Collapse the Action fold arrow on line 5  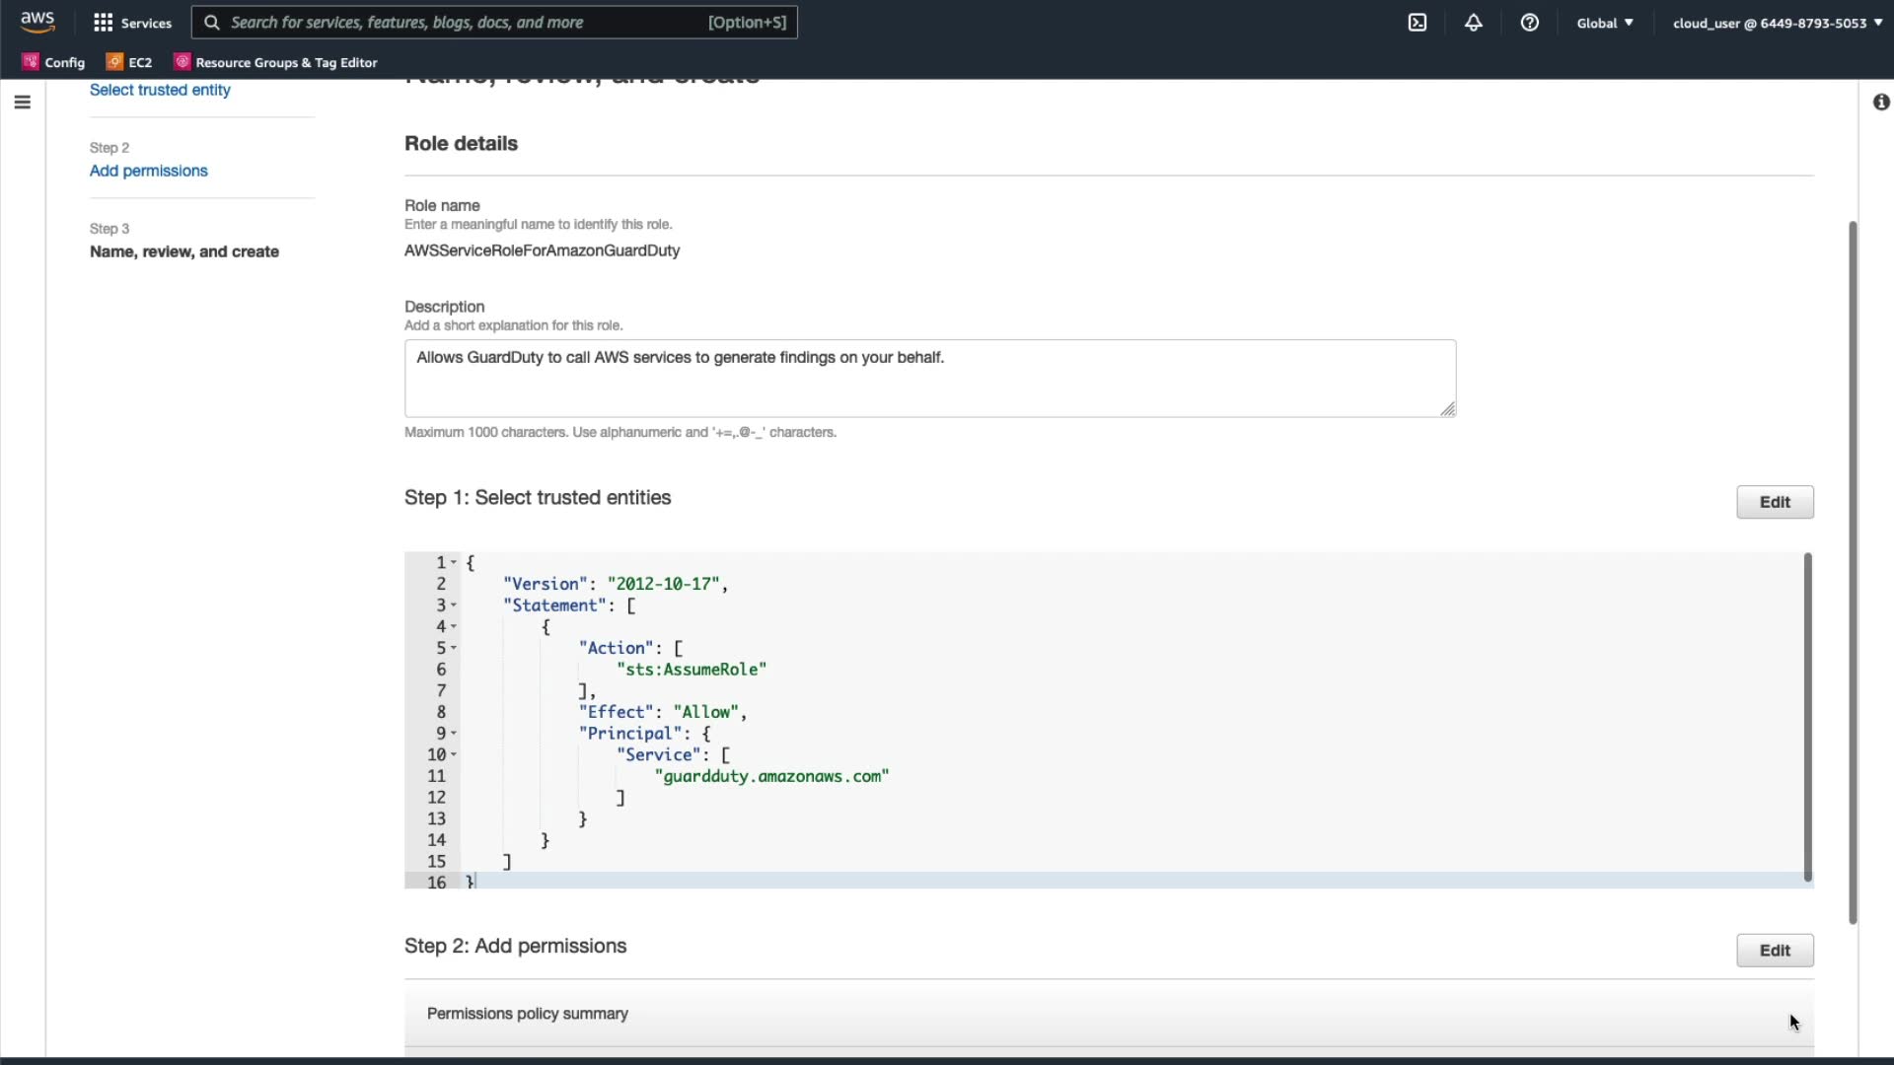454,648
